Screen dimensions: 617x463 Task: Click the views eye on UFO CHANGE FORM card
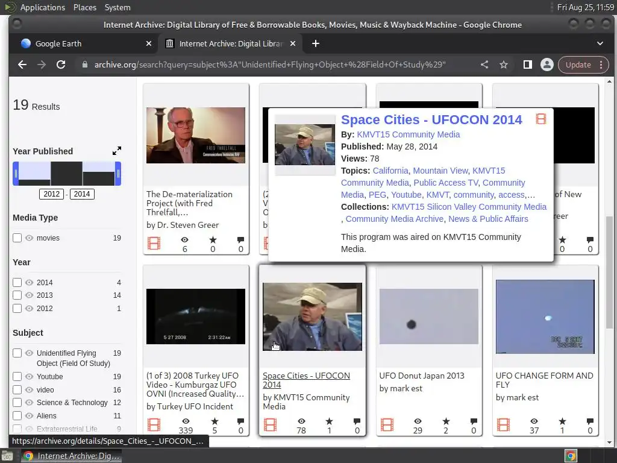[x=534, y=421]
